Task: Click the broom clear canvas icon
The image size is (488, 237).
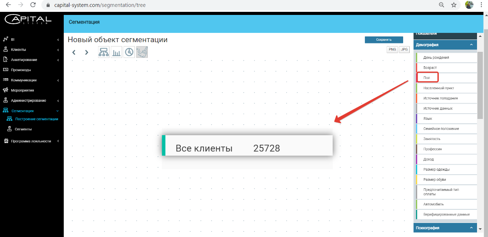Action: 142,52
